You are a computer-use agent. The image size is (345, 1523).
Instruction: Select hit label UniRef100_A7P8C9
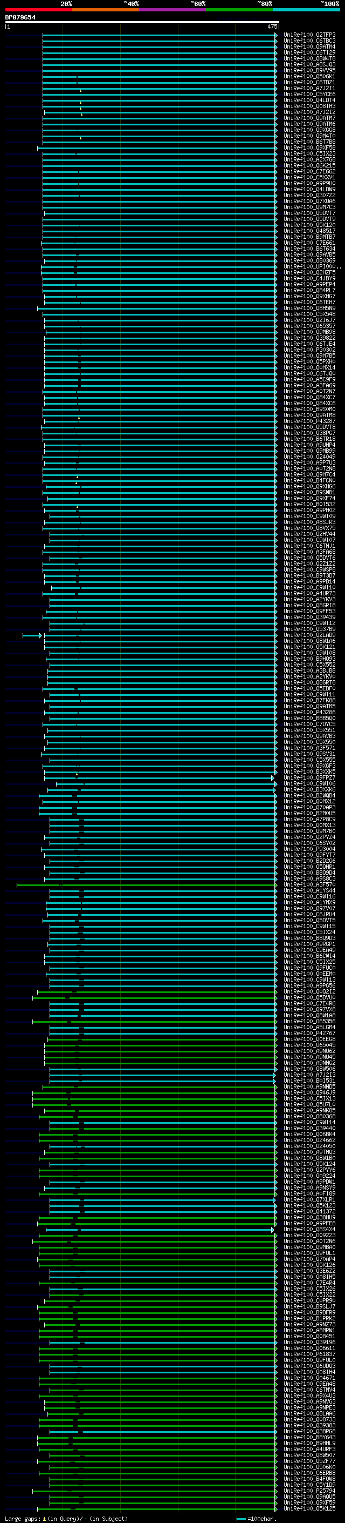(x=309, y=820)
